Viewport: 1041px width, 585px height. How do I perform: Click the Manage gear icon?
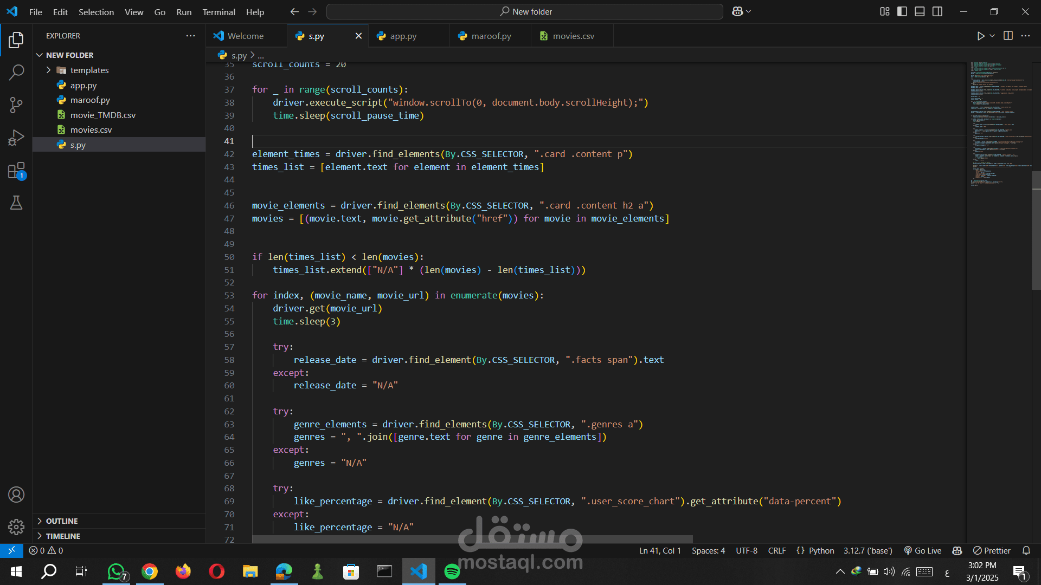coord(16,526)
